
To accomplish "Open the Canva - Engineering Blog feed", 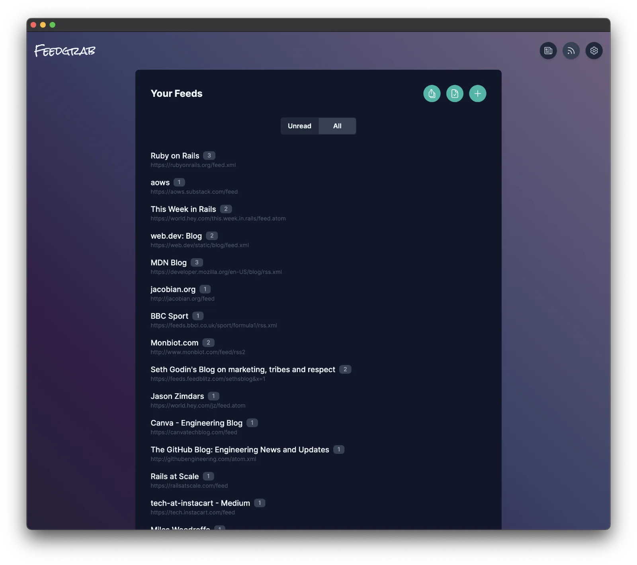I will (196, 423).
